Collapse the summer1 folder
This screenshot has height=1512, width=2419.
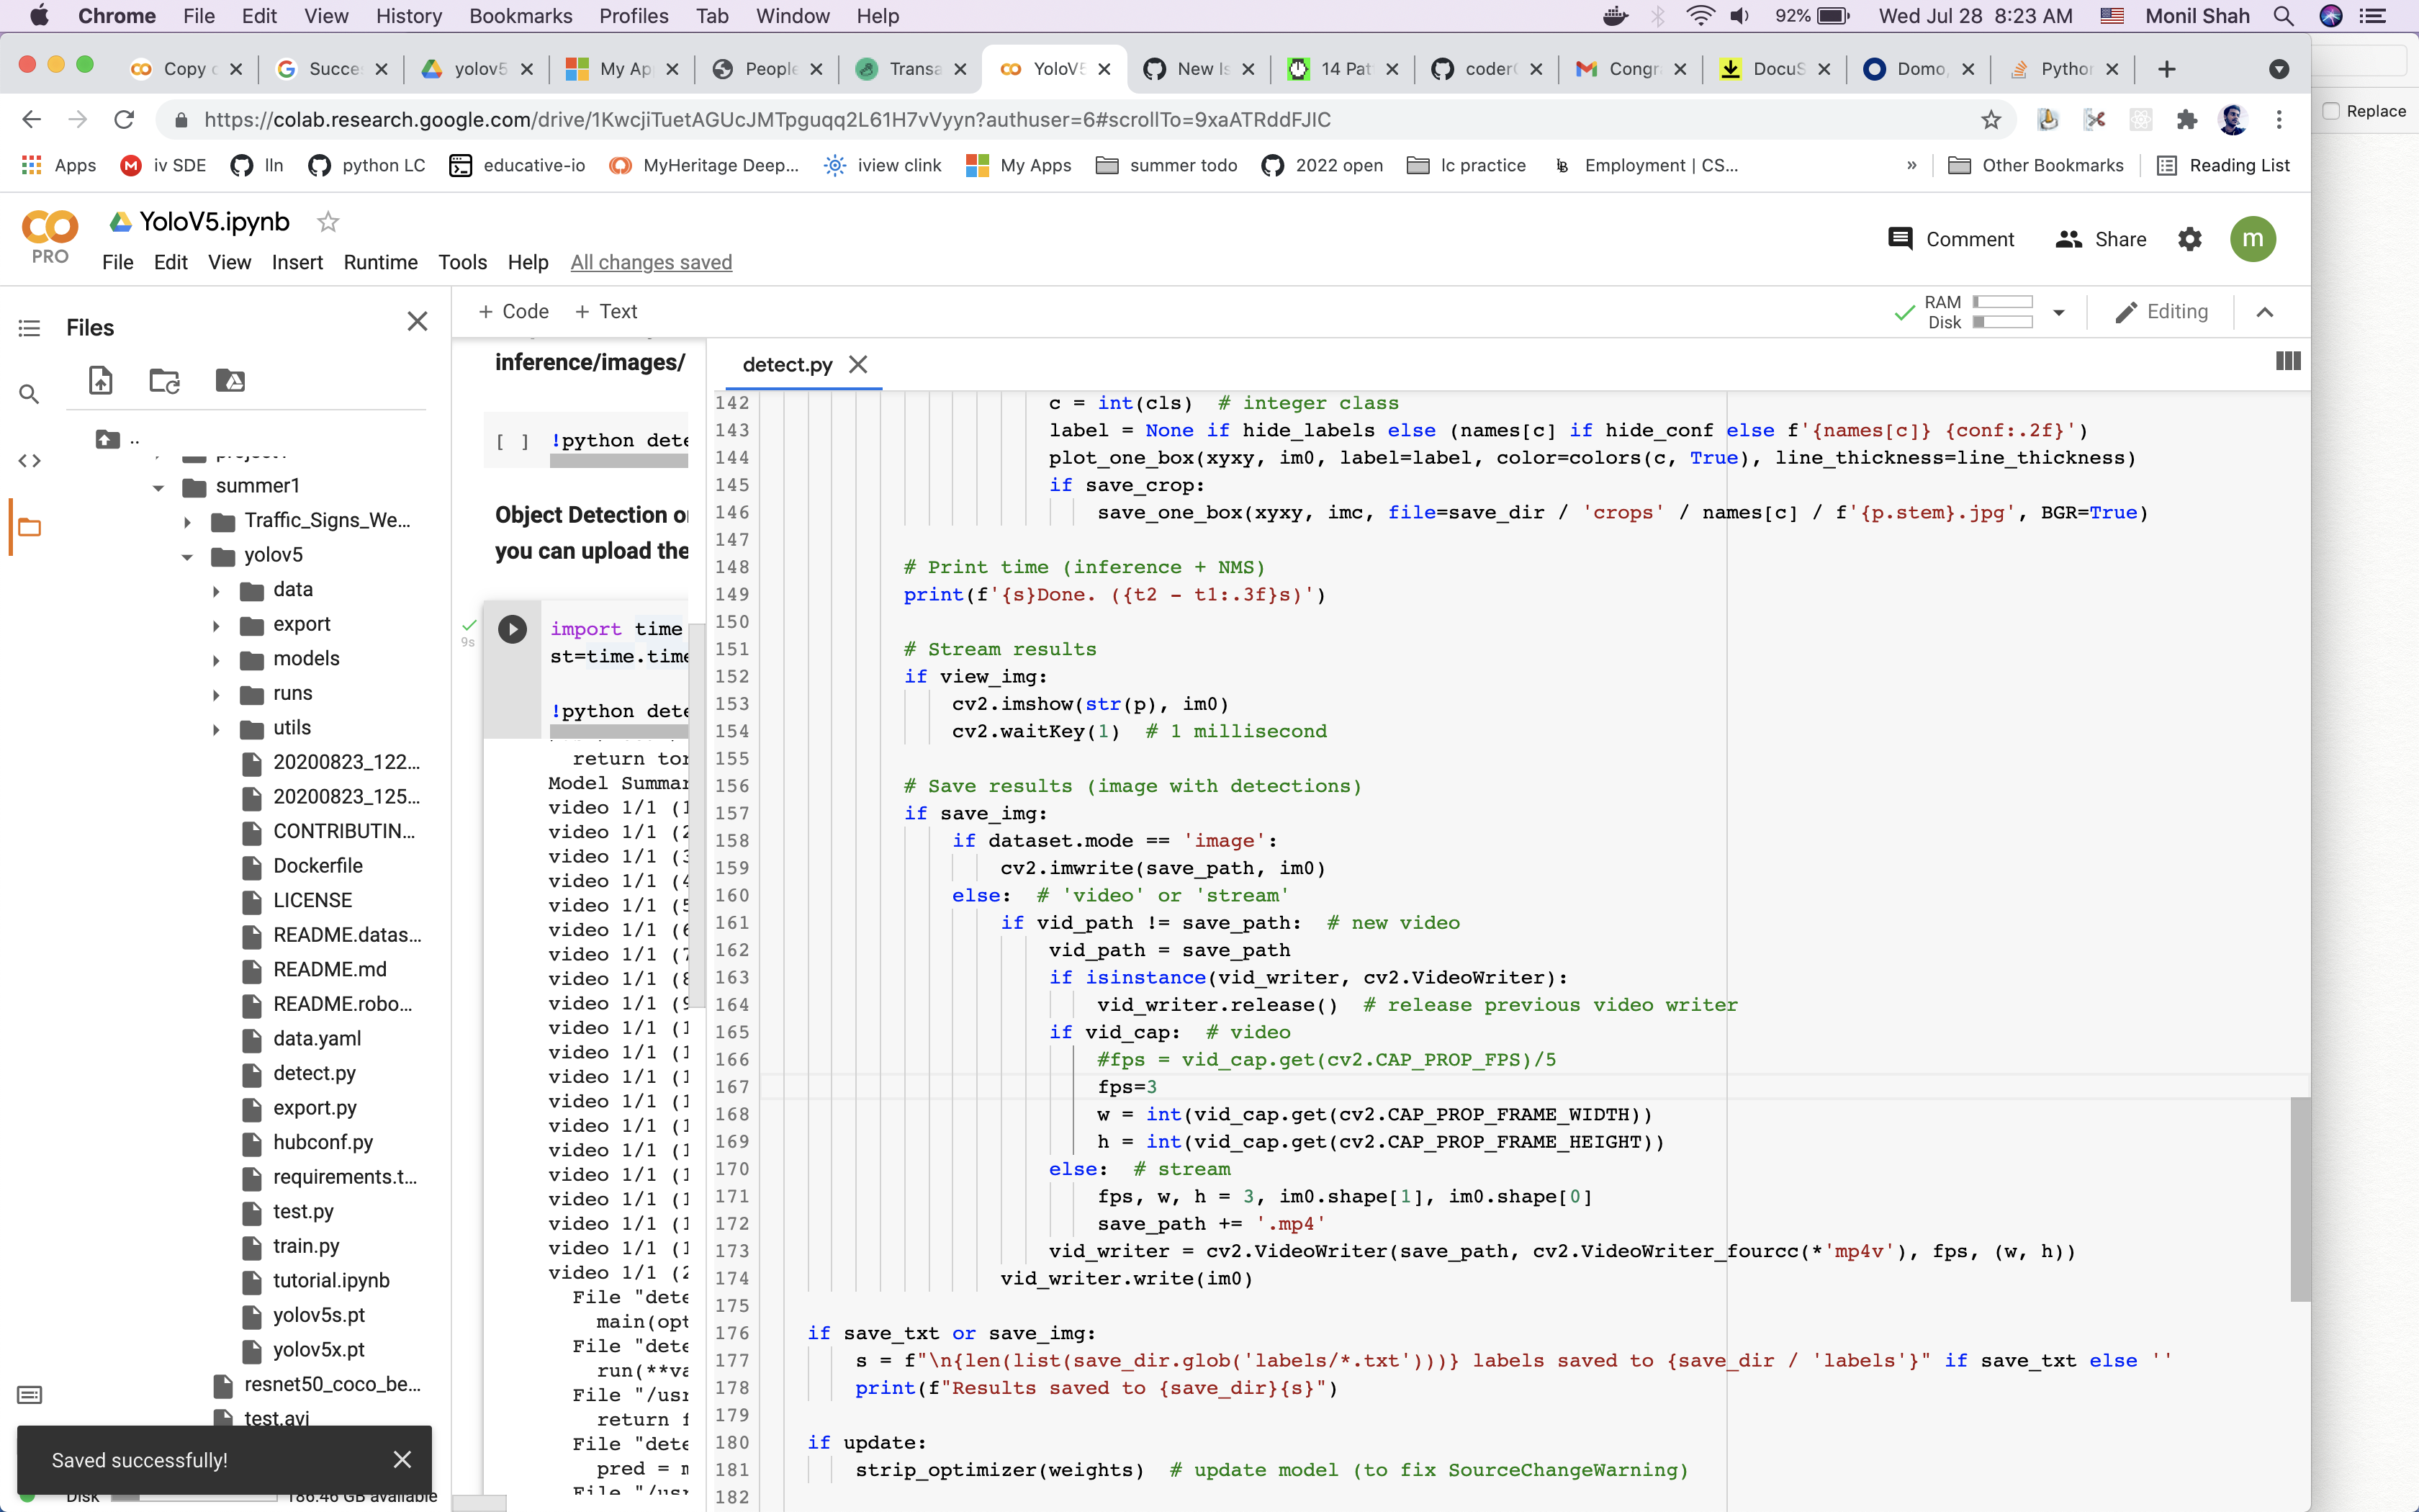coord(158,487)
